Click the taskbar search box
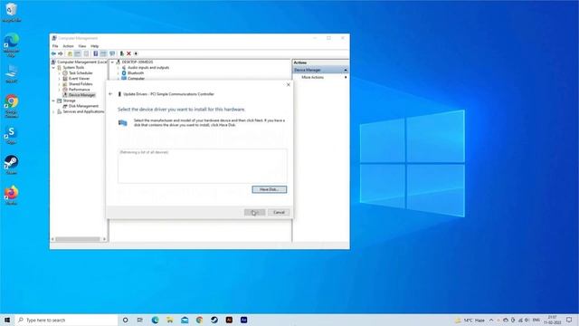The width and height of the screenshot is (579, 326). (66, 320)
